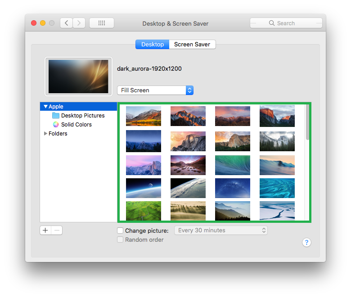Click the back navigation arrow
This screenshot has height=298, width=351.
click(x=67, y=23)
